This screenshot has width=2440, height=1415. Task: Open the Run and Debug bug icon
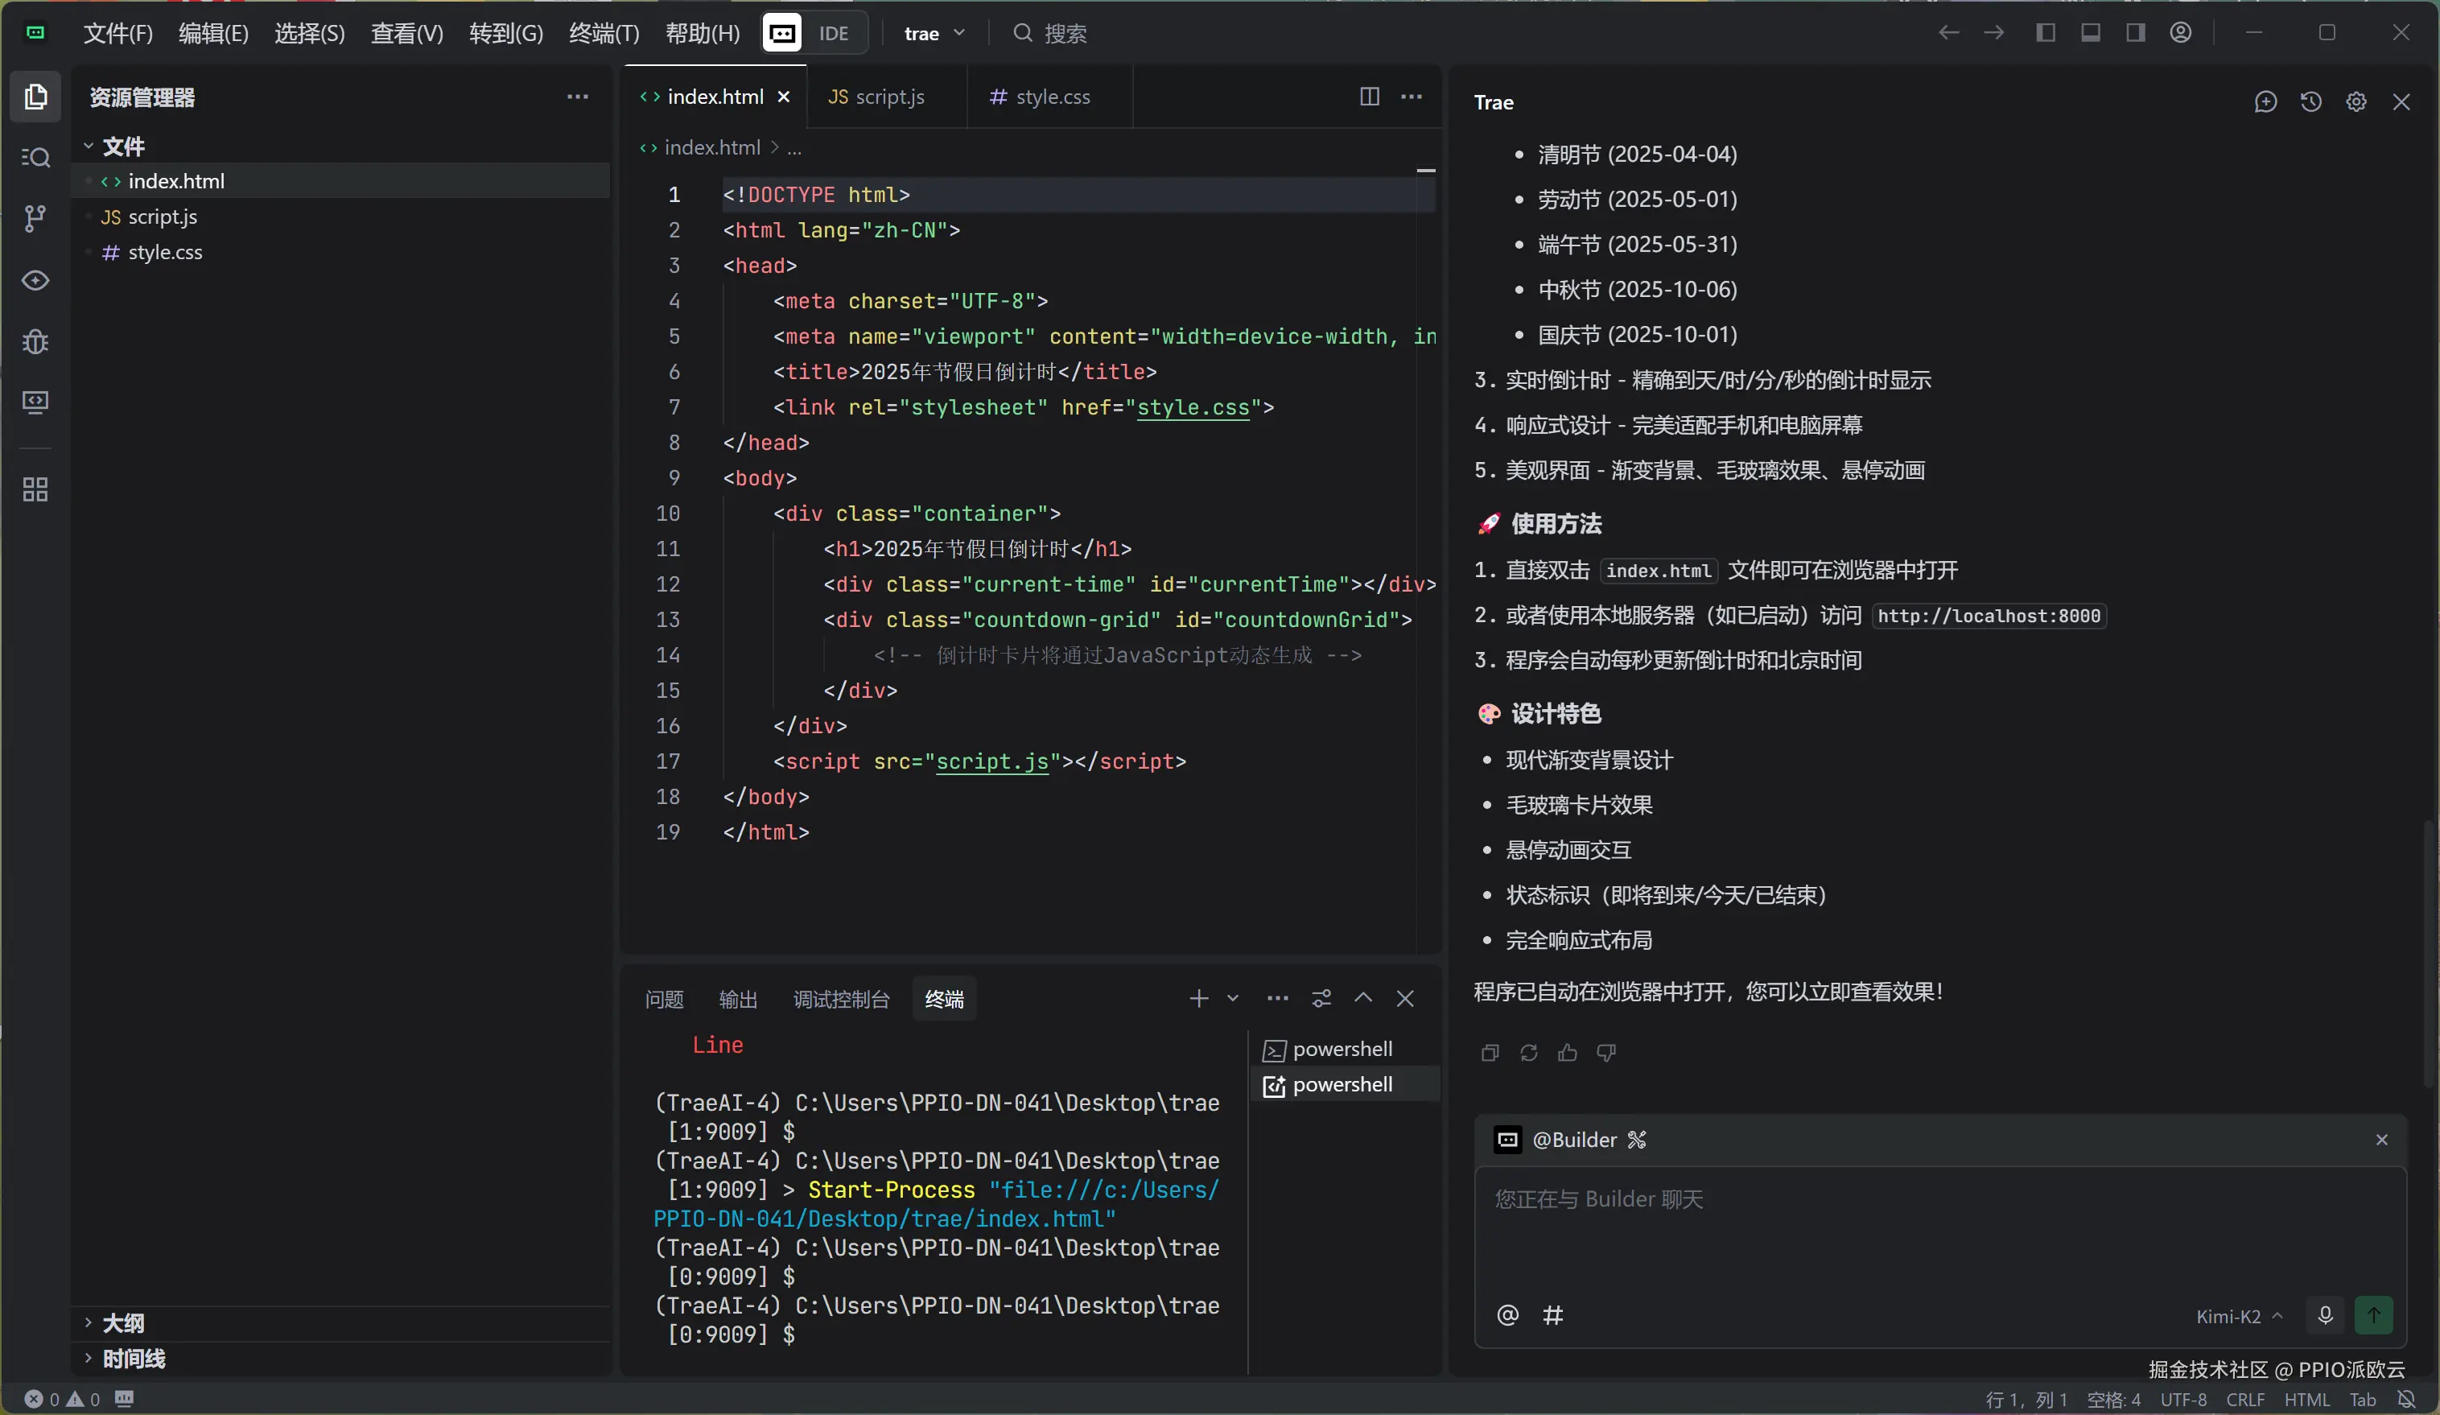[35, 341]
